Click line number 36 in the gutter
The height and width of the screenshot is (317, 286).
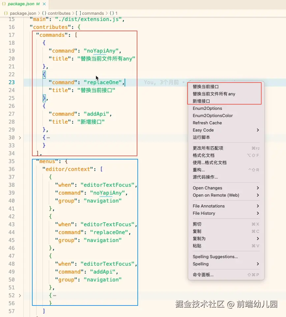tap(12, 169)
